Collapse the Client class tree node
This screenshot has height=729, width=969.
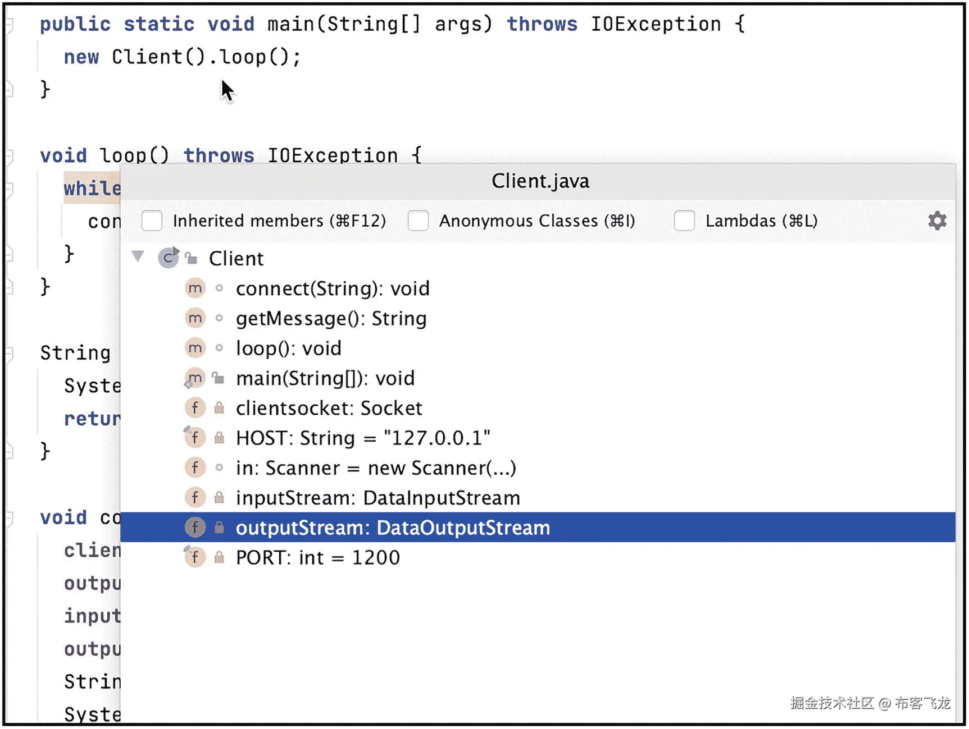[138, 257]
